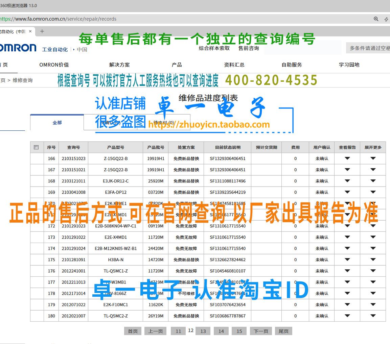Click product model TL-Q5MC1-Z
390x344 pixels.
point(116,271)
